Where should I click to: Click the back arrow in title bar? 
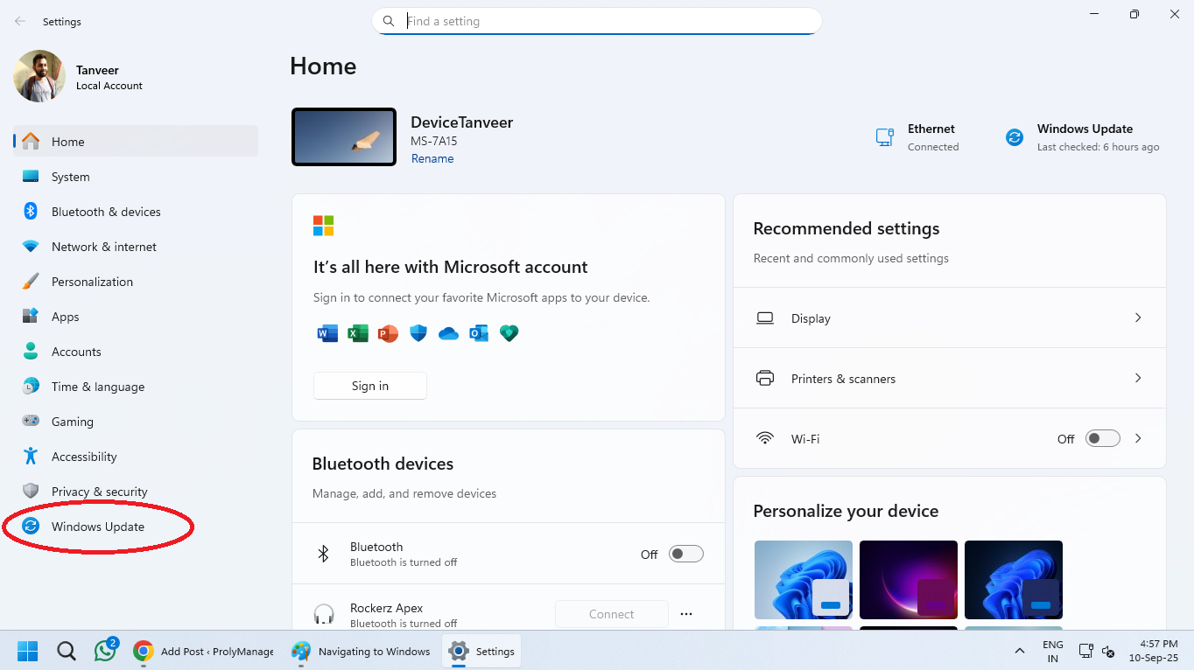coord(20,21)
